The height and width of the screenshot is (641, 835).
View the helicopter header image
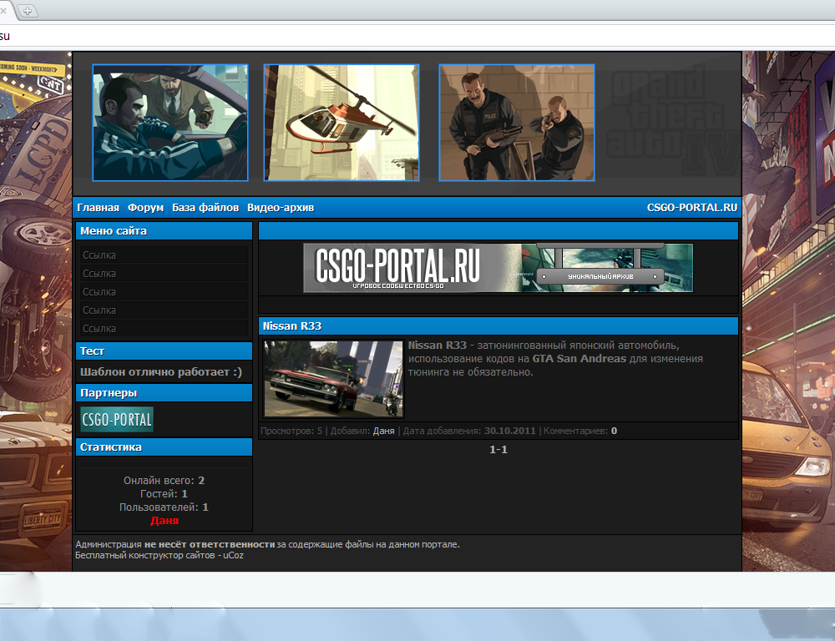[342, 123]
